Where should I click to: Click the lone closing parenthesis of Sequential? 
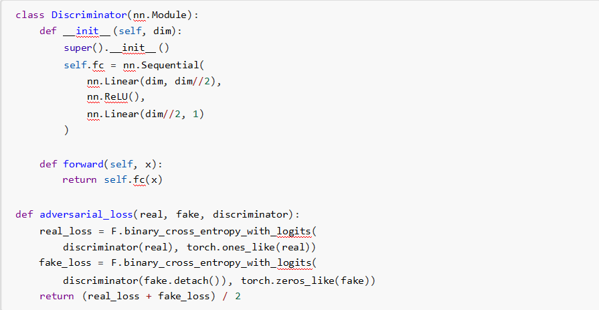click(66, 131)
